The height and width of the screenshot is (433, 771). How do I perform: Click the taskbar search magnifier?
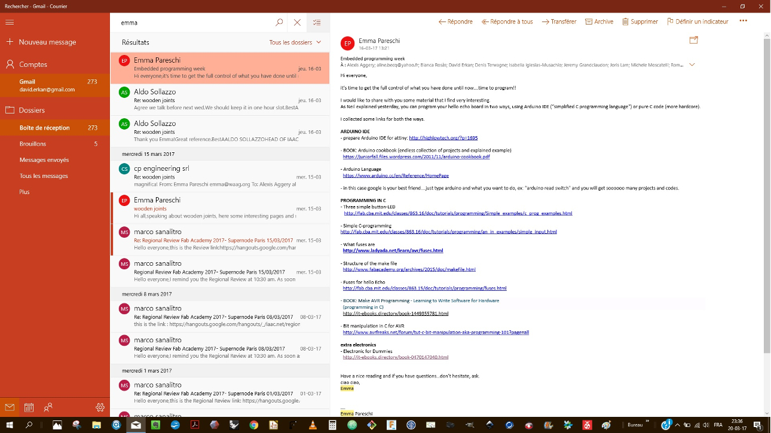point(29,425)
